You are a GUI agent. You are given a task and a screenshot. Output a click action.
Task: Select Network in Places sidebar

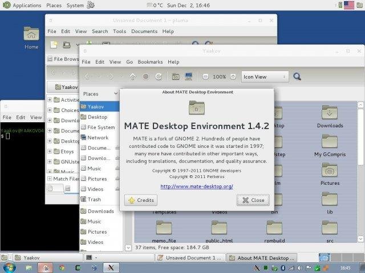(x=95, y=138)
